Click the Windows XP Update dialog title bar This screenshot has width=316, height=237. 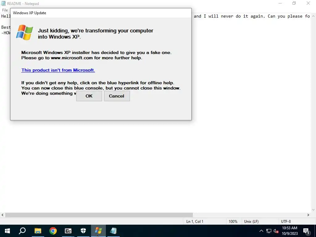tap(101, 13)
